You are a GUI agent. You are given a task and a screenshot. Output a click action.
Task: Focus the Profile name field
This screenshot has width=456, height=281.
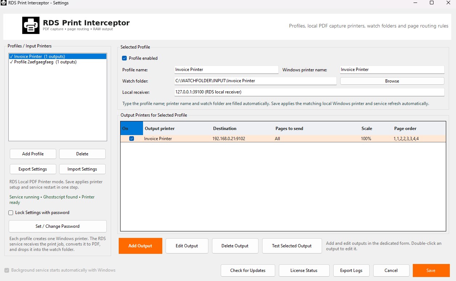point(227,70)
